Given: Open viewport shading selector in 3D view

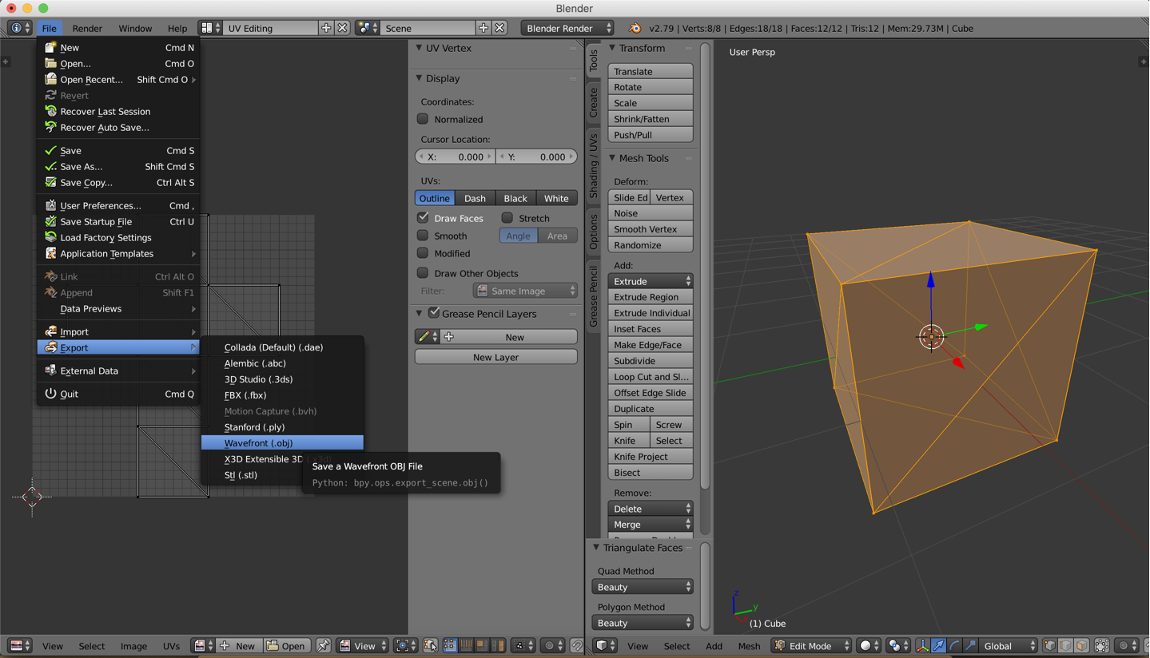Looking at the screenshot, I should click(869, 645).
